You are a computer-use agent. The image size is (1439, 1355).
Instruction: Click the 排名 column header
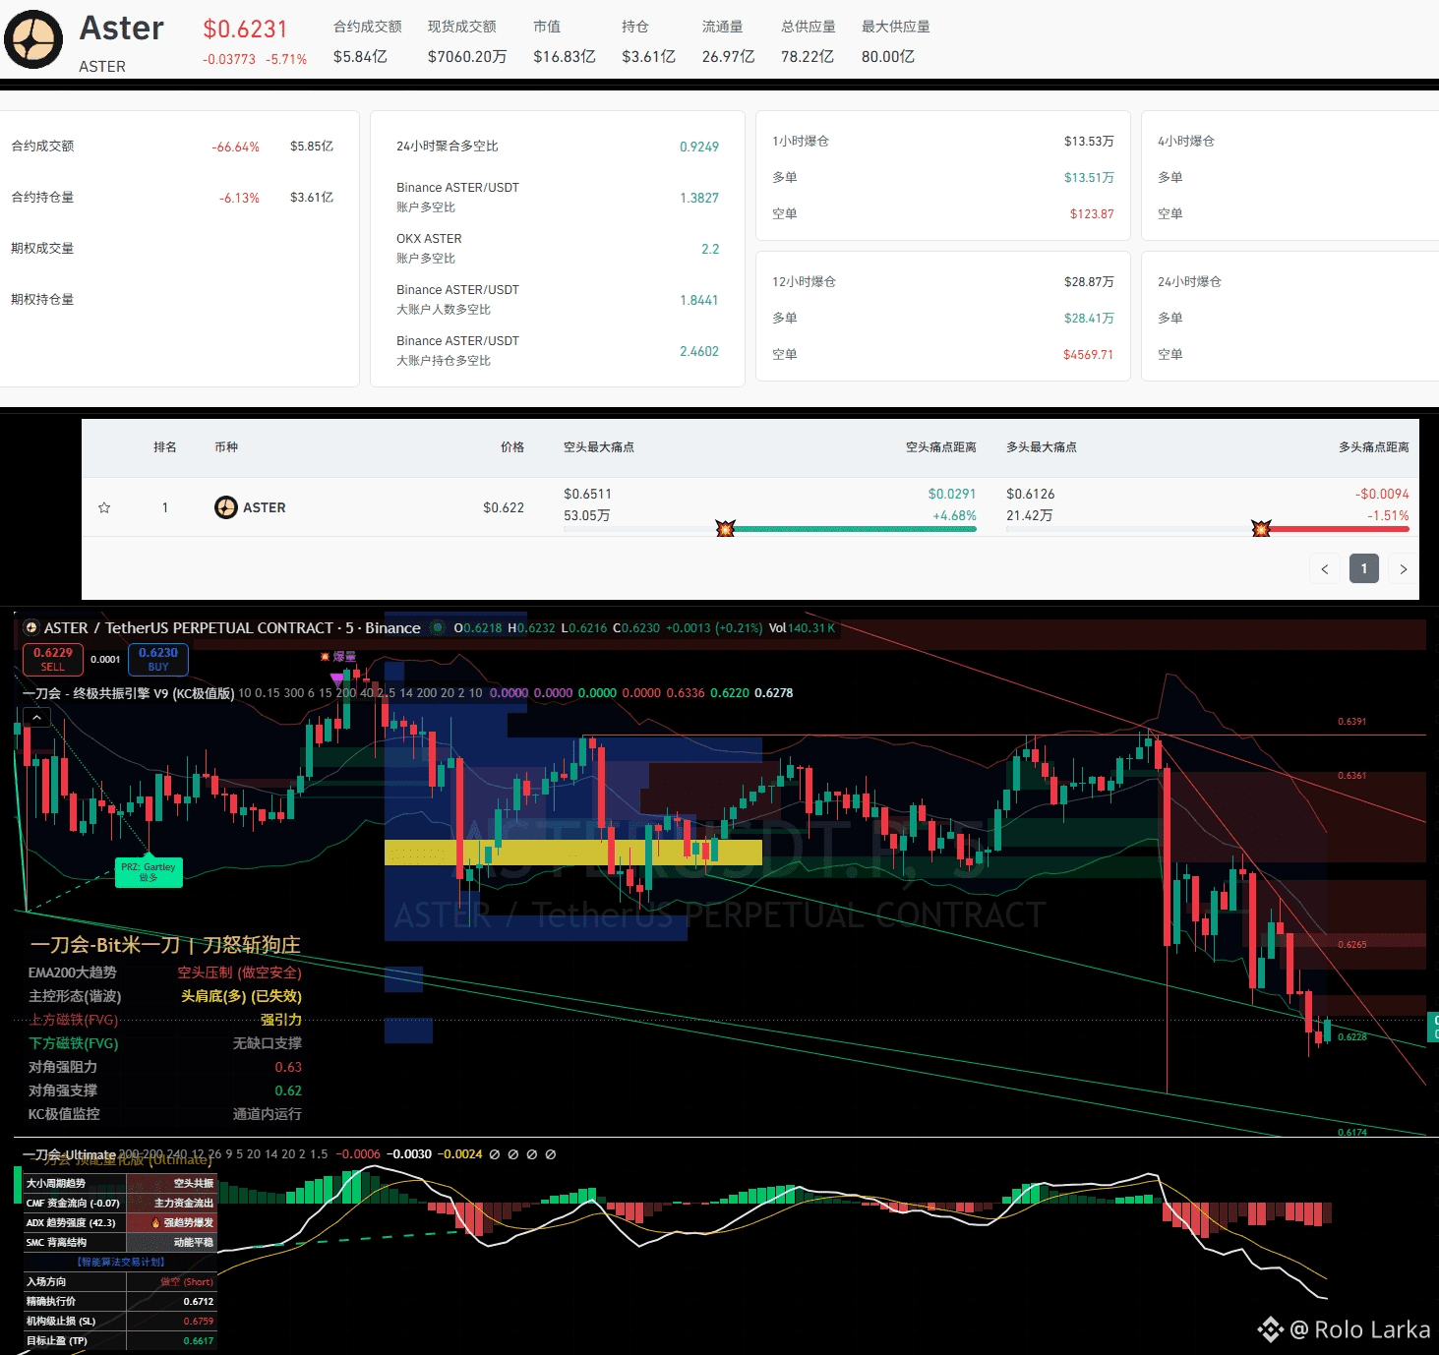pos(165,447)
